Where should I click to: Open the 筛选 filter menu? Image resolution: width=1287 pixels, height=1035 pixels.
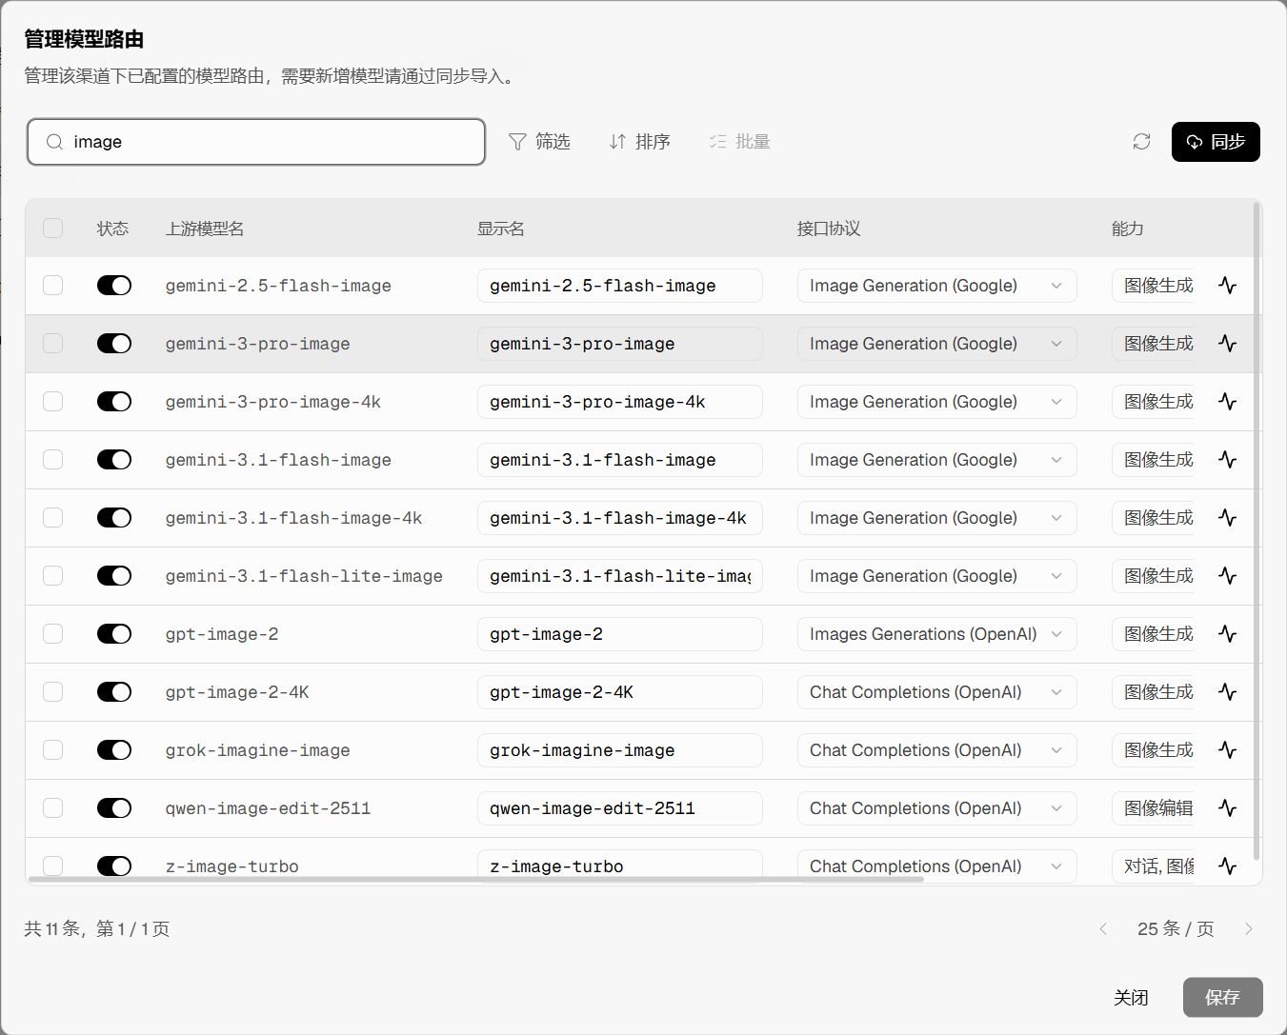(x=539, y=142)
